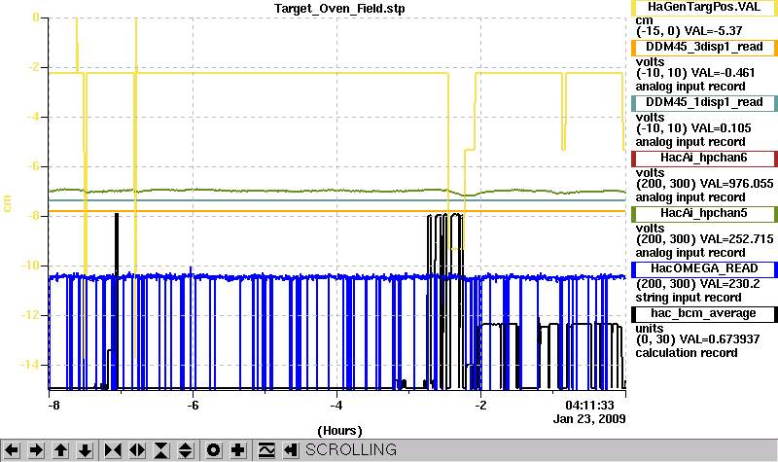Shift the plot up using the up arrow
The width and height of the screenshot is (778, 462).
pyautogui.click(x=60, y=450)
